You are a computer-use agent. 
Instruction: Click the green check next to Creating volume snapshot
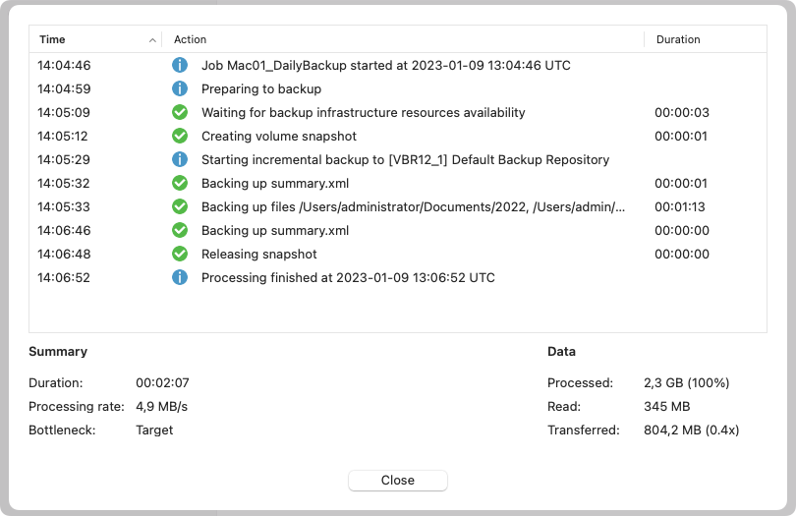[x=179, y=137]
